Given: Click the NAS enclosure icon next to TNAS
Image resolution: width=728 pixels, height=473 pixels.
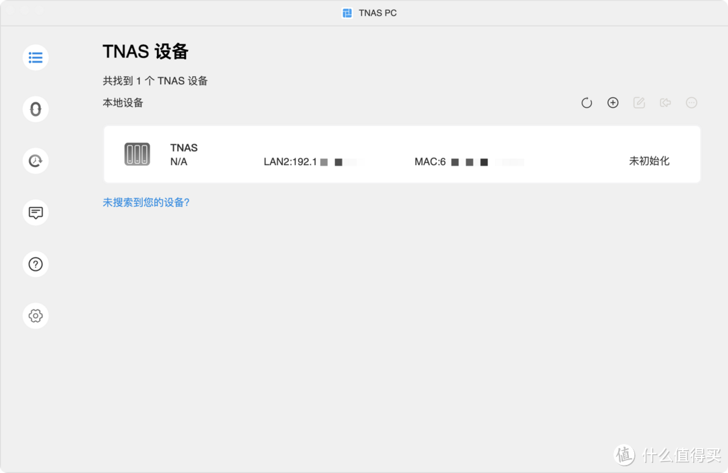Looking at the screenshot, I should coord(137,154).
